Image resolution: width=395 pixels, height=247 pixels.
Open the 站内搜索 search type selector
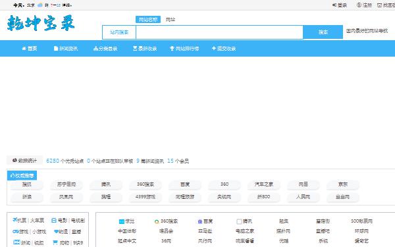119,32
